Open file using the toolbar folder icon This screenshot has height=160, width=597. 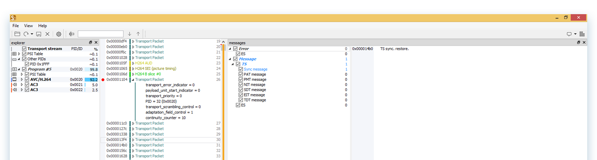click(x=17, y=34)
